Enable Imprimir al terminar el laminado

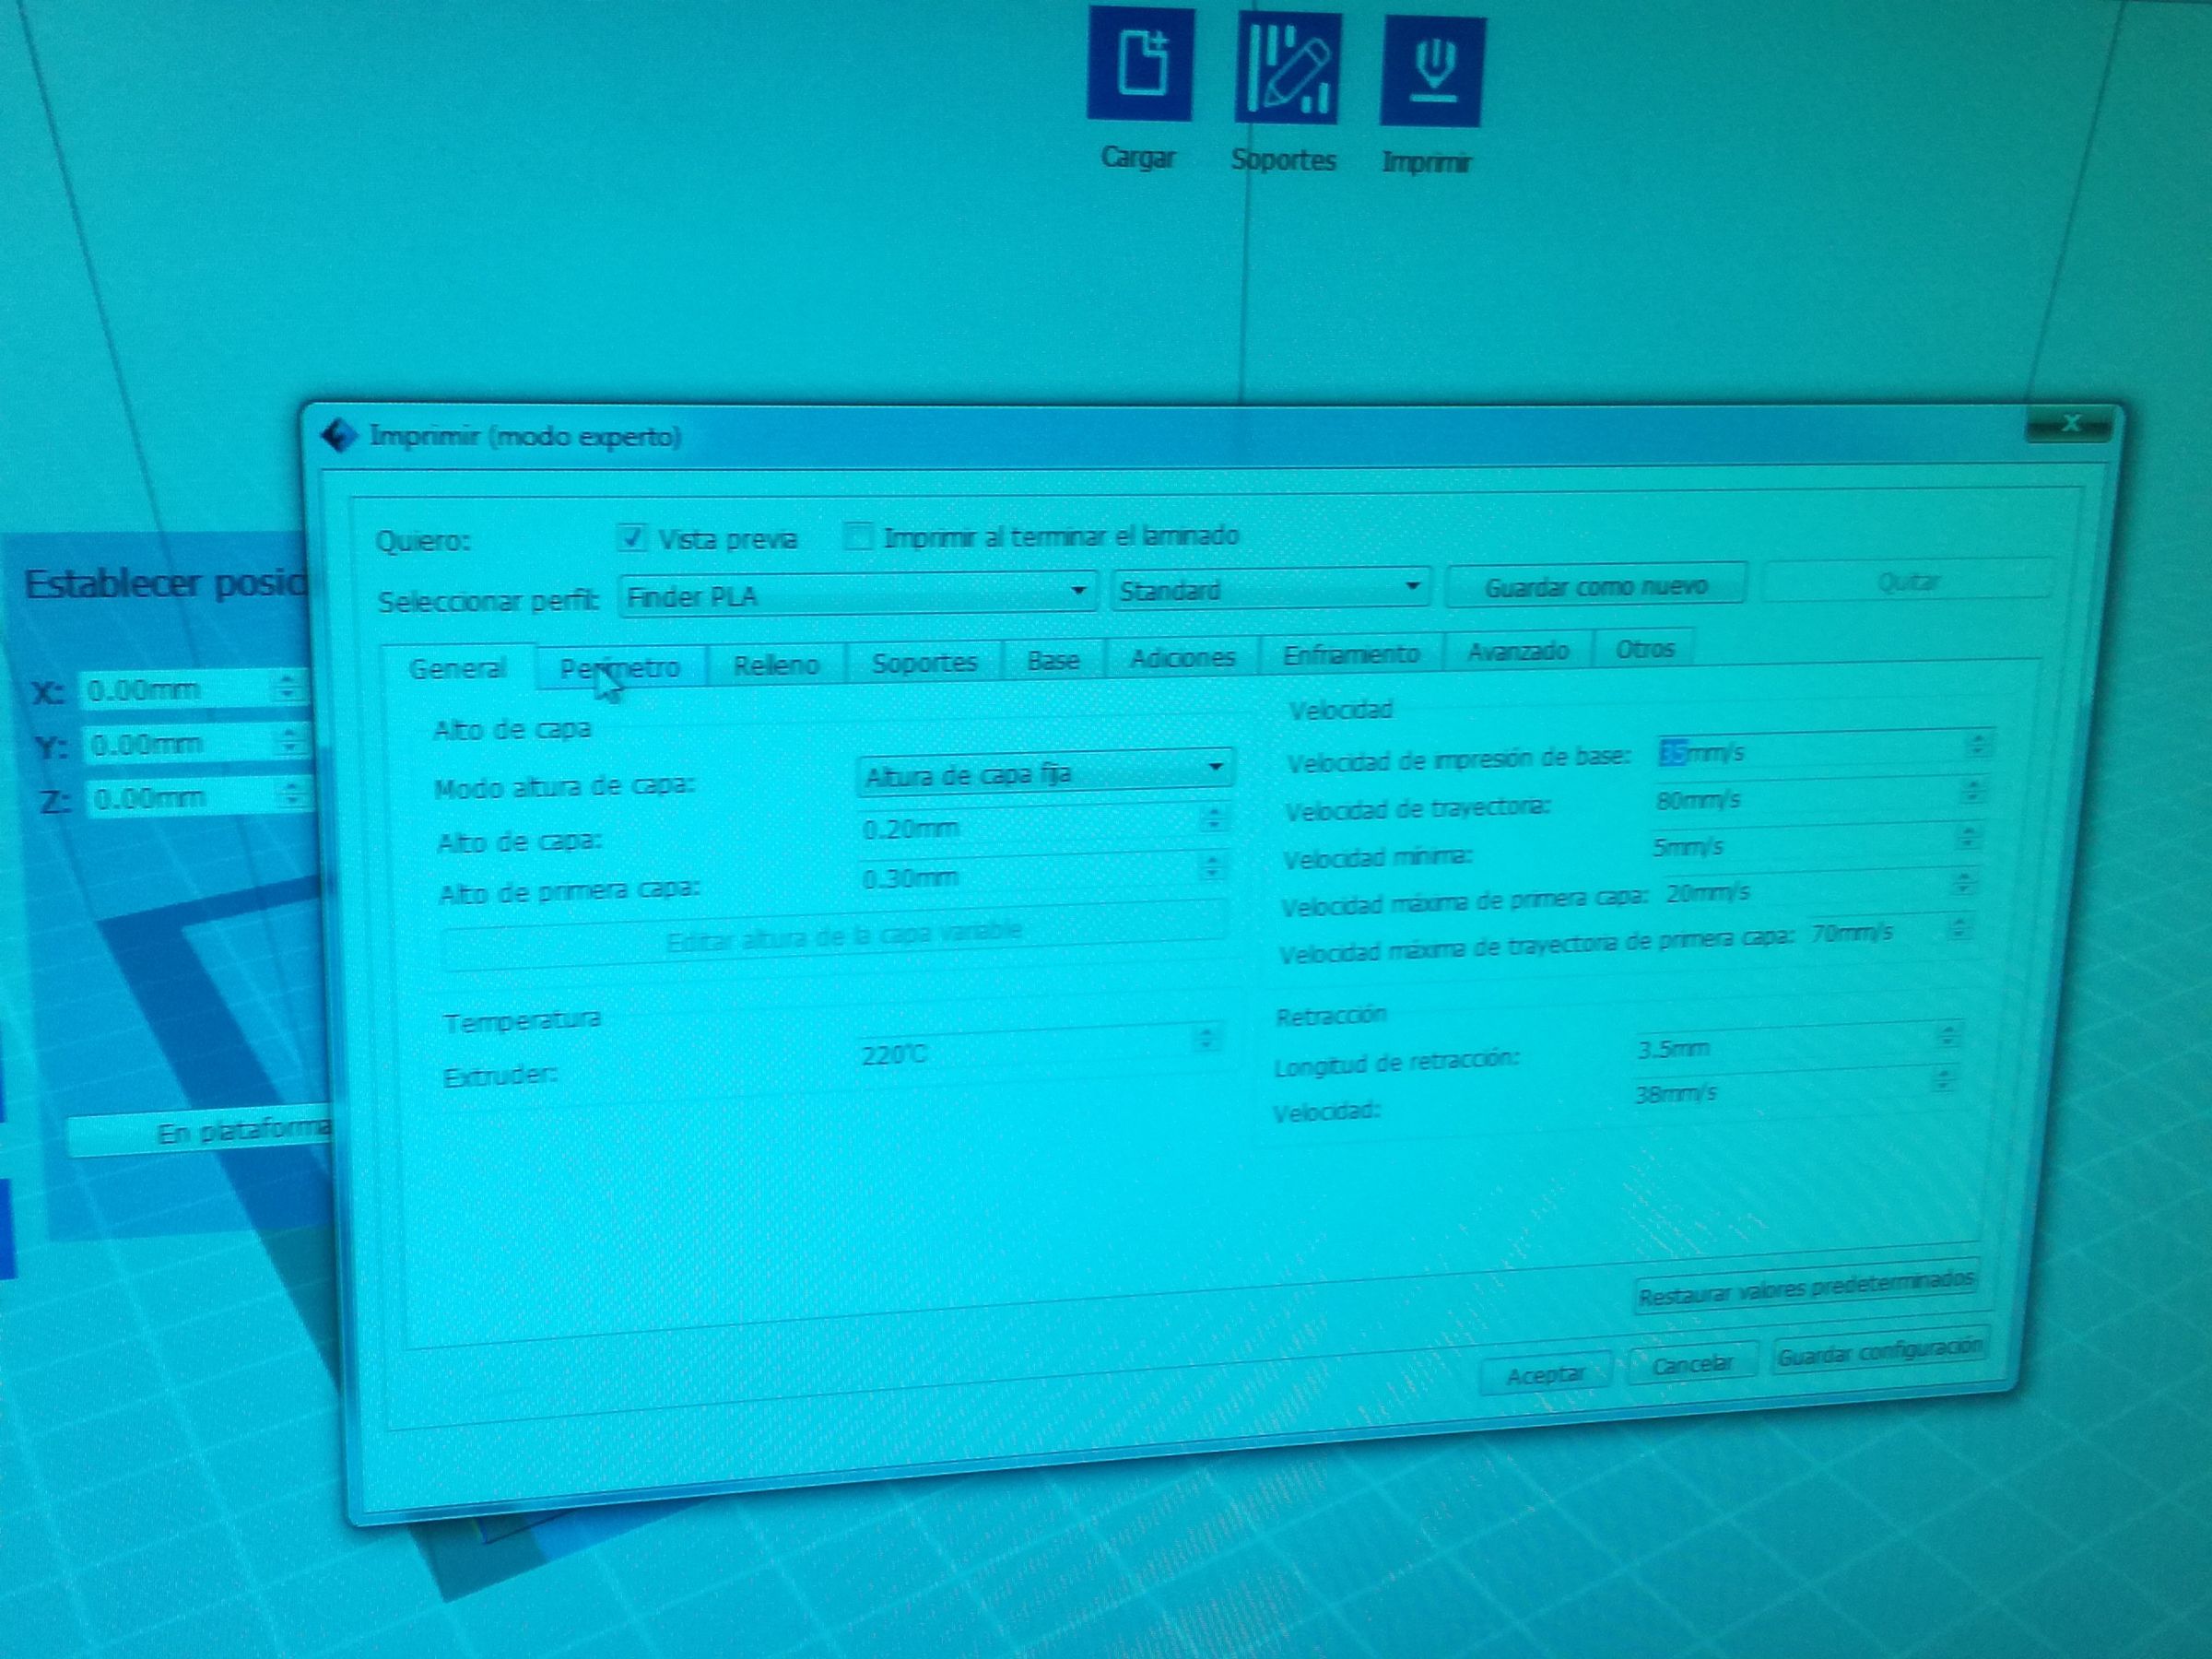point(857,536)
